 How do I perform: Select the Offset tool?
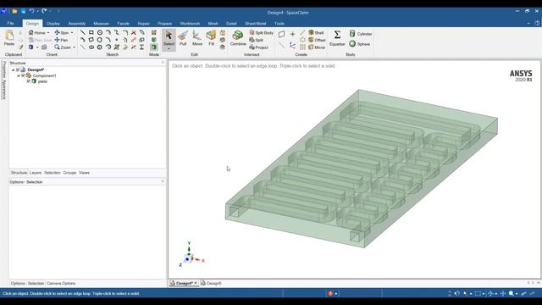click(x=317, y=40)
